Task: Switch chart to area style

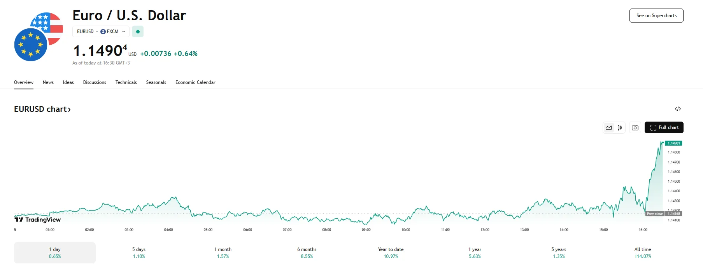Action: pos(609,127)
